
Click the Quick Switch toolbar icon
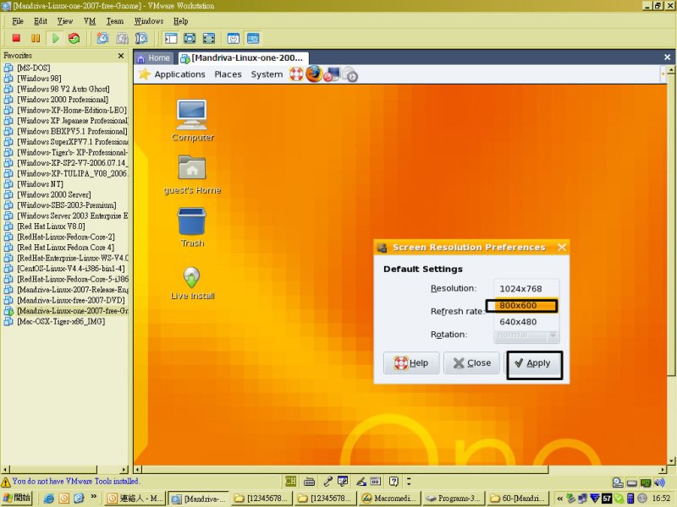click(208, 38)
